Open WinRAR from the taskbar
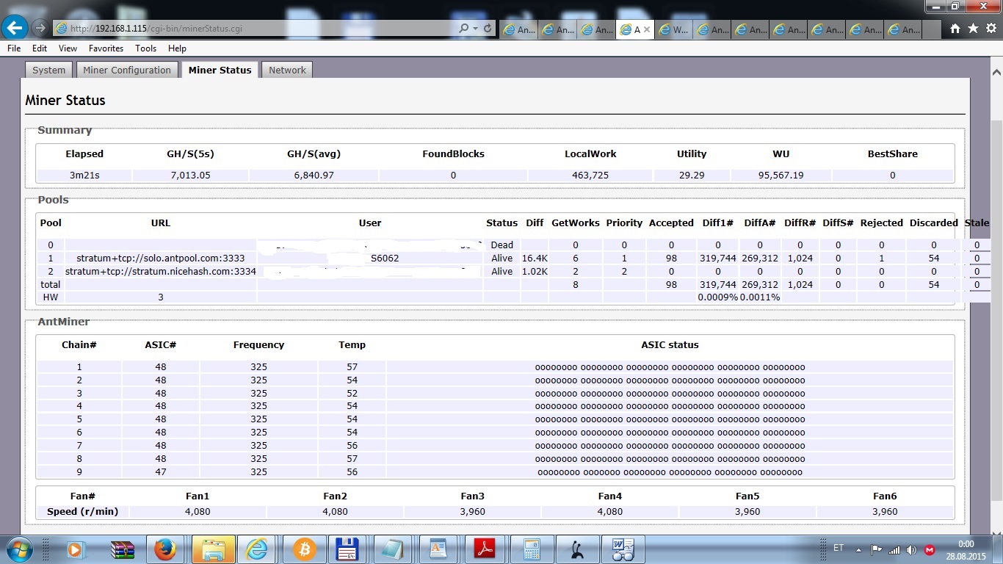Screen dimensions: 1003x564 coord(121,549)
